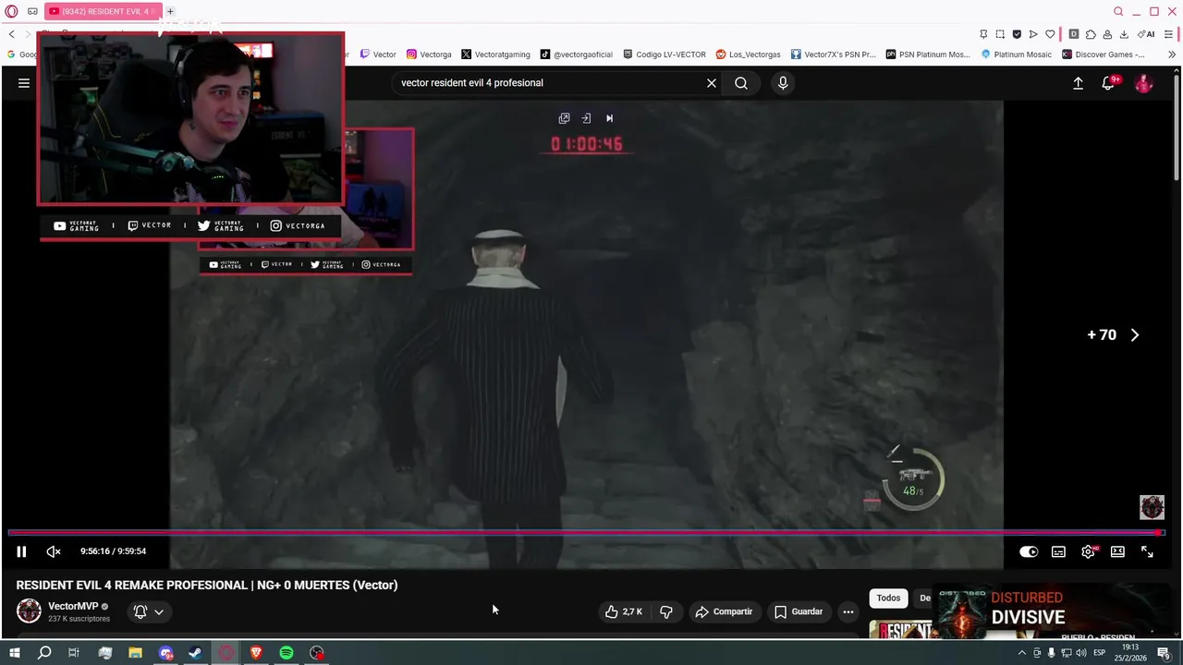The image size is (1183, 665).
Task: Open the @vectorgaoficial TikTok bookmark
Action: (577, 54)
